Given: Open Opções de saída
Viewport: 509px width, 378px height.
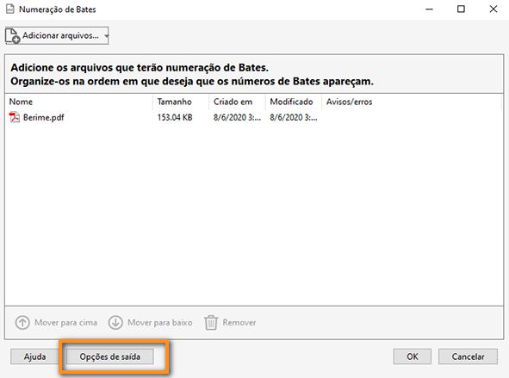Looking at the screenshot, I should [110, 356].
